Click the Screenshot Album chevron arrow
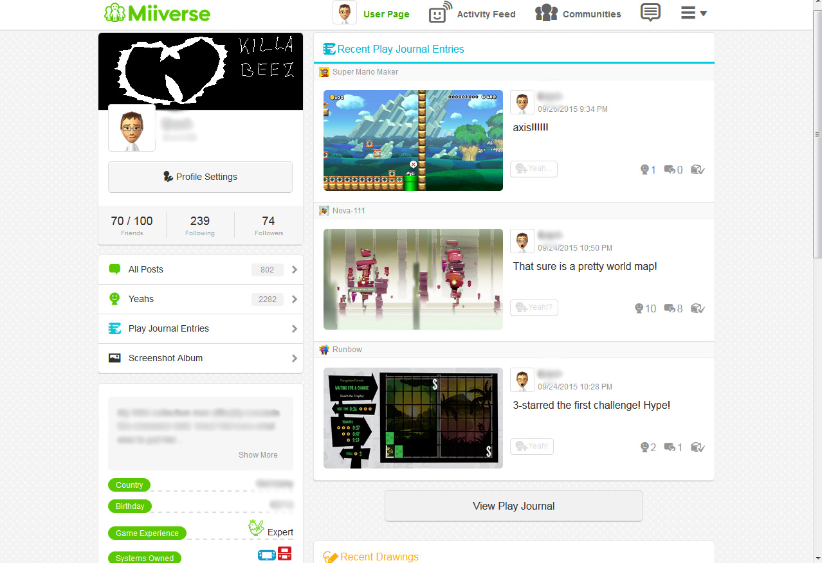This screenshot has height=563, width=822. tap(295, 359)
